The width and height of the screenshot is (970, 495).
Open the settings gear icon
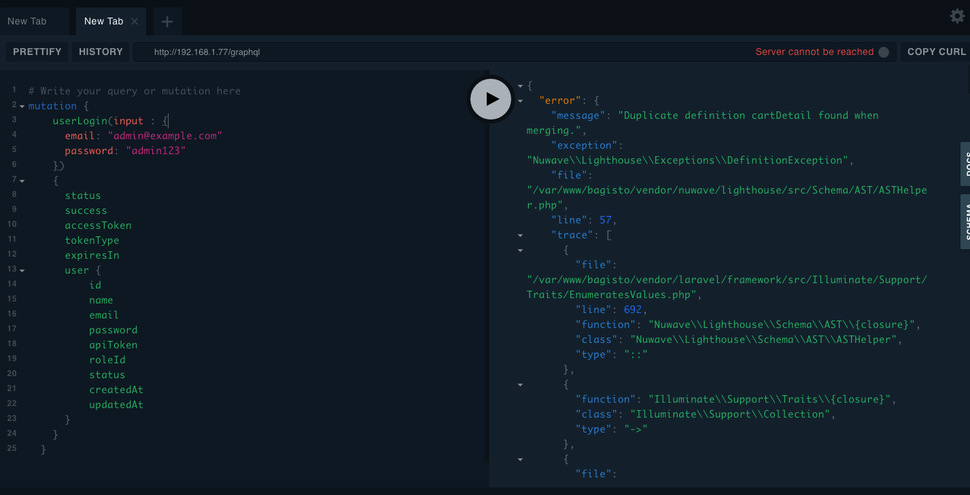(x=957, y=16)
